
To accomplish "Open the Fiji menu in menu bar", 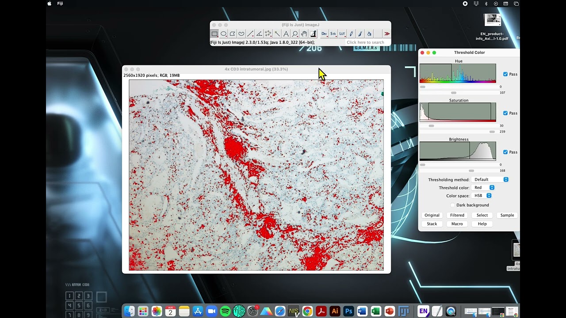I will [60, 4].
